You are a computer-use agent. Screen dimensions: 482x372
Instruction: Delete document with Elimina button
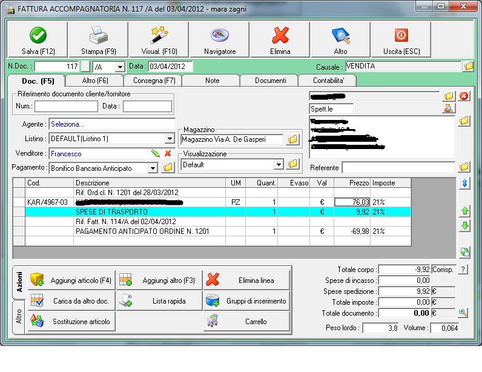coord(280,40)
